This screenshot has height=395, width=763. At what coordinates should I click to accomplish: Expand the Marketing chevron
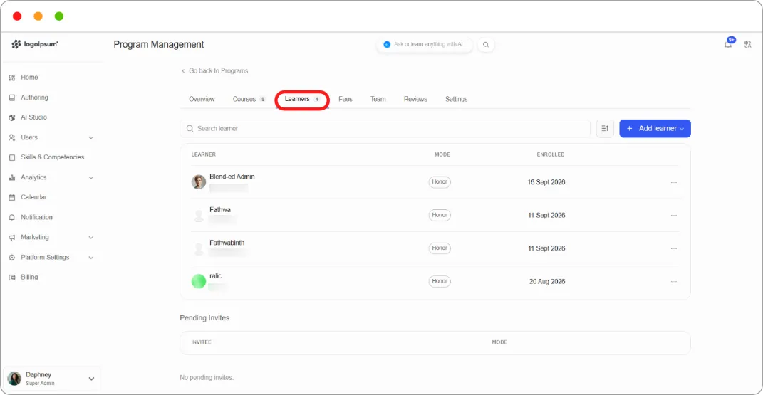pyautogui.click(x=91, y=238)
